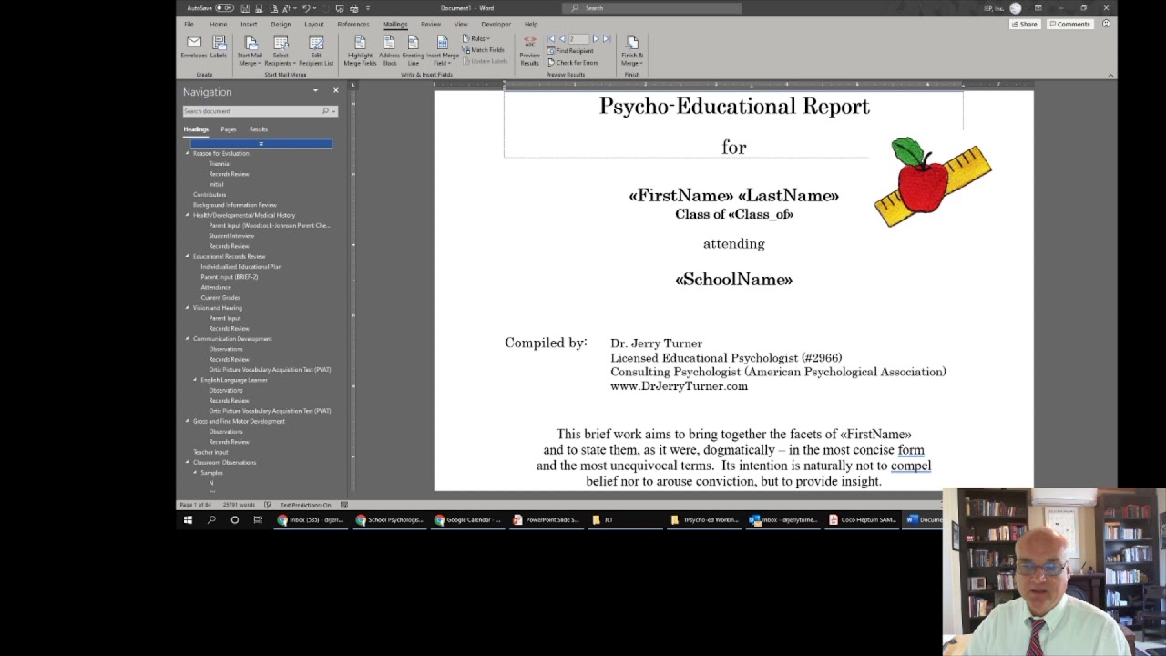Image resolution: width=1166 pixels, height=656 pixels.
Task: Toggle the AutoSave switch
Action: click(x=224, y=8)
